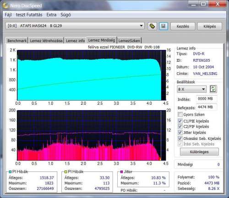Image resolution: width=229 pixels, height=198 pixels.
Task: Click the purple Jitter legend square
Action: pyautogui.click(x=121, y=172)
